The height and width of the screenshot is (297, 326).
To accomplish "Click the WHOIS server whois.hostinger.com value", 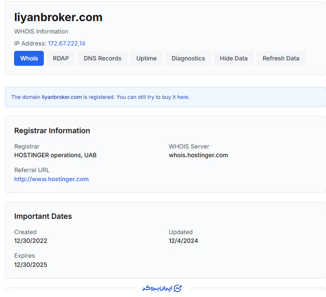I will 198,155.
